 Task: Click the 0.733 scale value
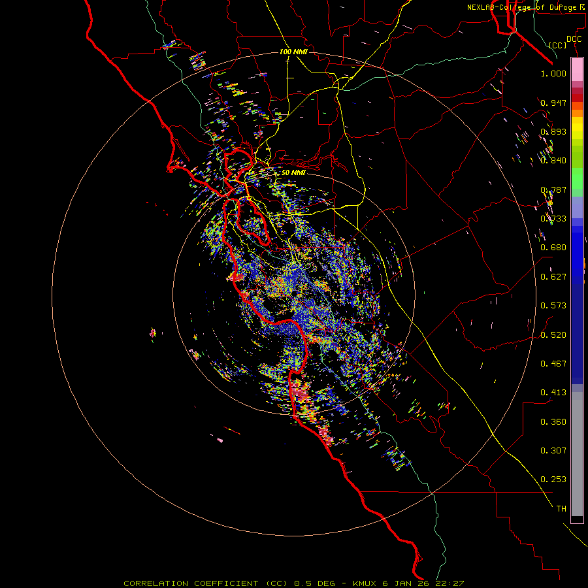553,219
